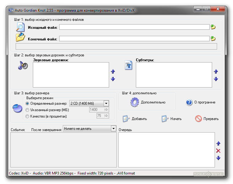Browse for source file with folder button
The height and width of the screenshot is (184, 233).
click(213, 27)
